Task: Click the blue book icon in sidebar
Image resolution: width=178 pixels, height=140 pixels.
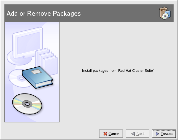Action: (x=37, y=77)
